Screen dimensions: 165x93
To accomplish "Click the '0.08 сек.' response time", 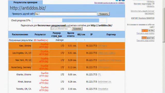I will click(x=72, y=75).
